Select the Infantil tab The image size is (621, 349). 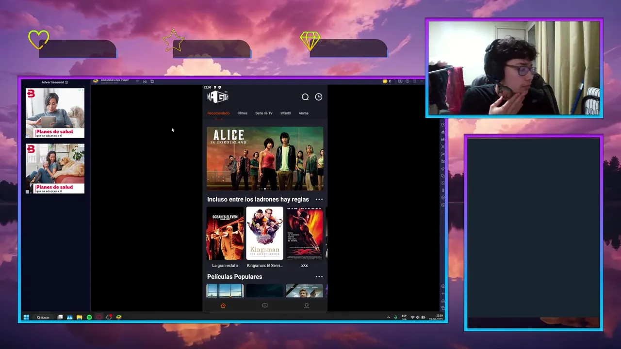(285, 113)
